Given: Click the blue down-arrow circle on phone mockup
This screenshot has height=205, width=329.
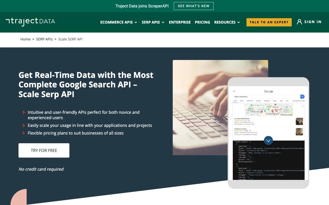Looking at the screenshot, I should (268, 140).
